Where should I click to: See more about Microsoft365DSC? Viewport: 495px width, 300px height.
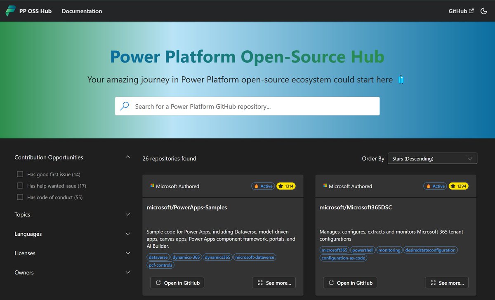coord(447,283)
